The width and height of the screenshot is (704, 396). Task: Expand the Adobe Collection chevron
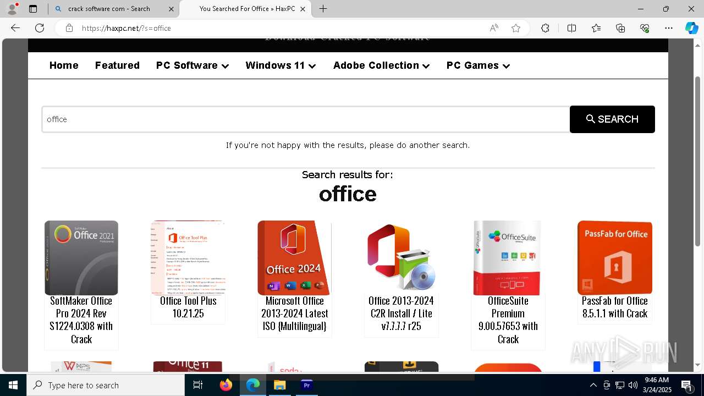coord(426,66)
